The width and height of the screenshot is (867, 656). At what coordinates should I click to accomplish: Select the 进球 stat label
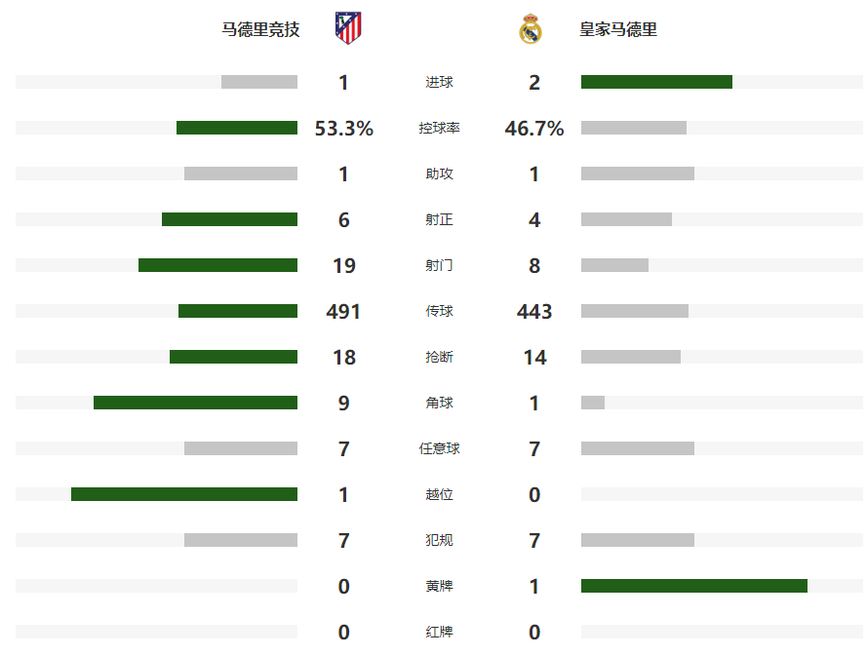(439, 83)
